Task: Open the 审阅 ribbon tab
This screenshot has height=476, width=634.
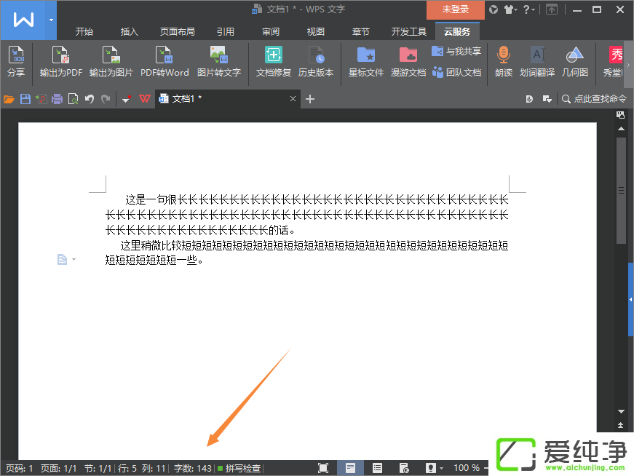Action: coord(270,31)
